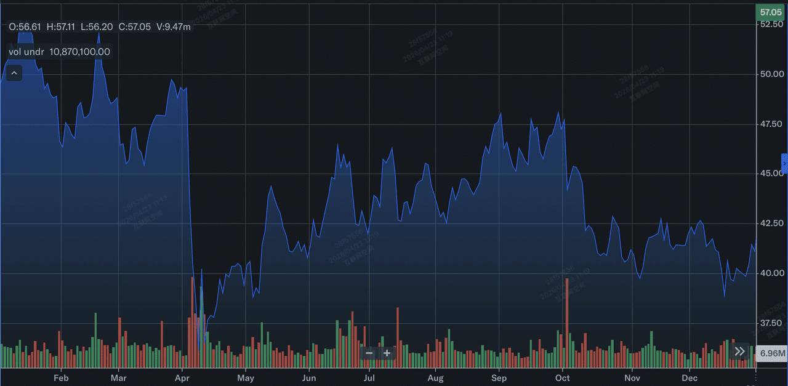The image size is (788, 386).
Task: Click the OHLC values legend
Action: click(99, 26)
